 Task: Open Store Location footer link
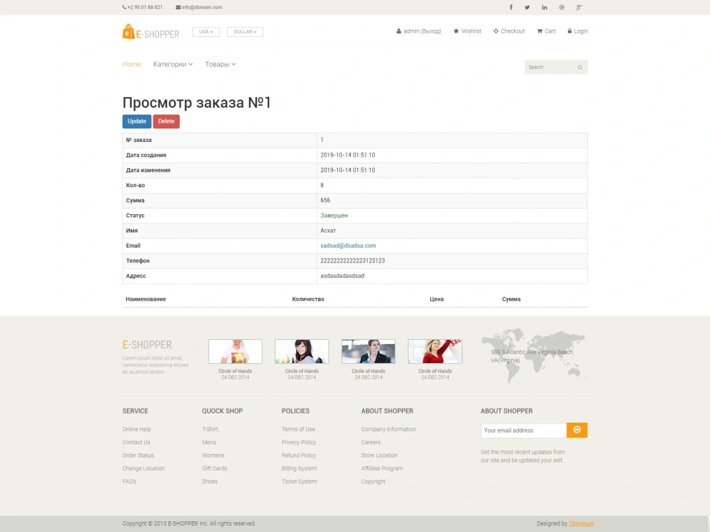pos(379,455)
